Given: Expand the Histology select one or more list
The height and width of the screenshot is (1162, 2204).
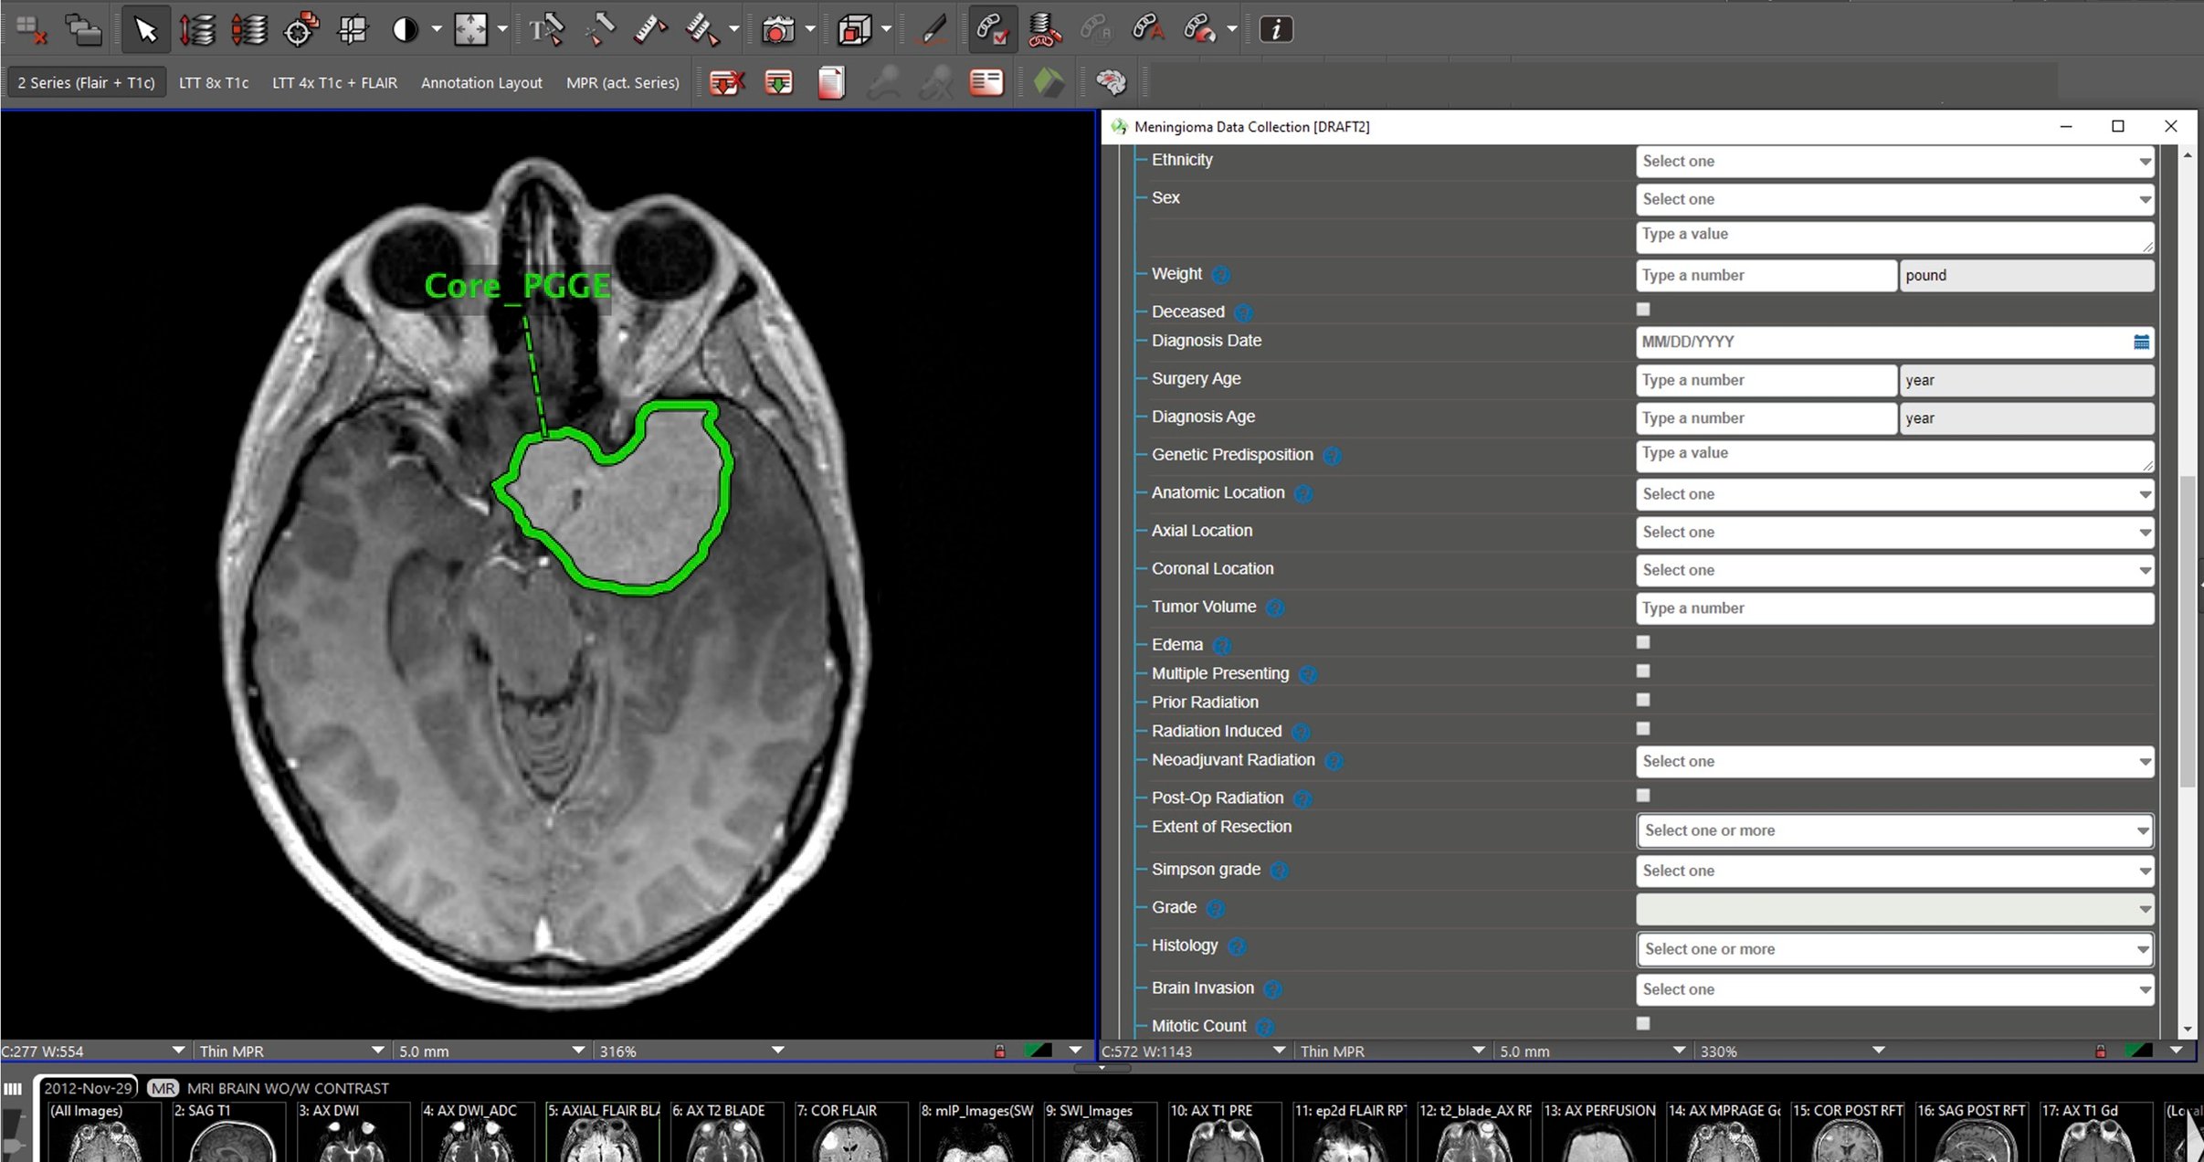Looking at the screenshot, I should click(x=1893, y=949).
